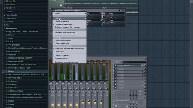Click the folder icon next to Loops

coord(7,104)
